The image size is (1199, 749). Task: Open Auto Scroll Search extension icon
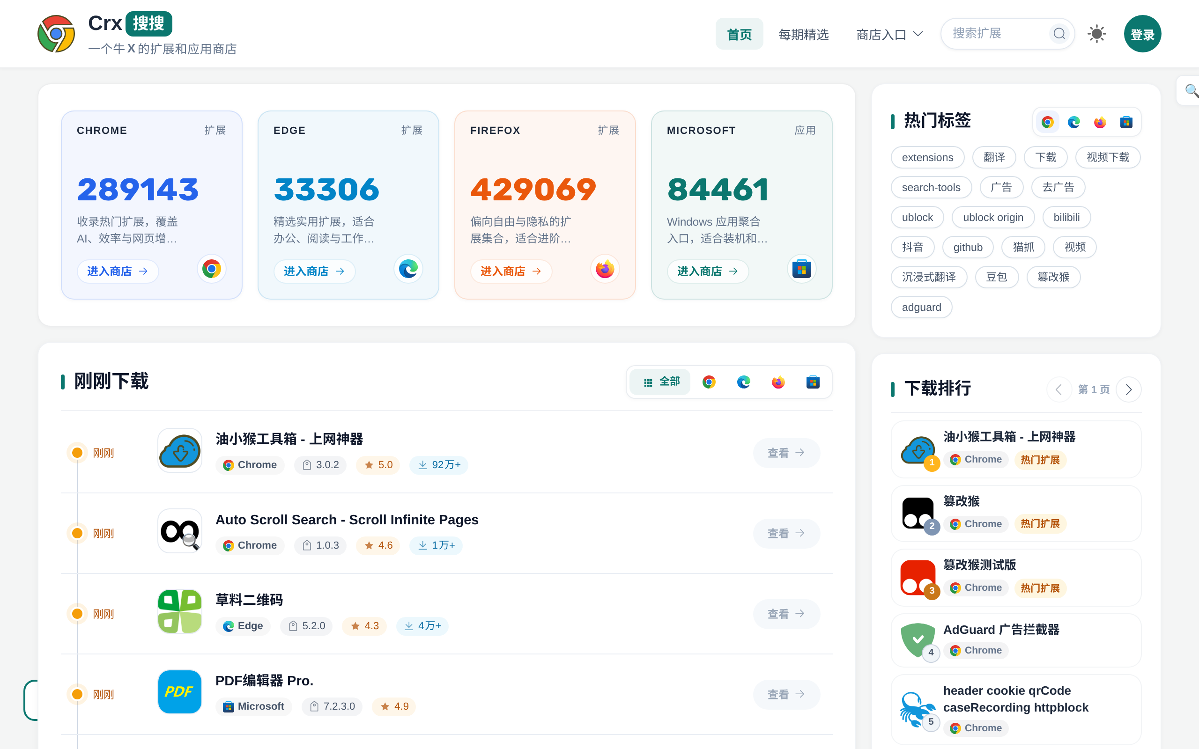click(180, 531)
